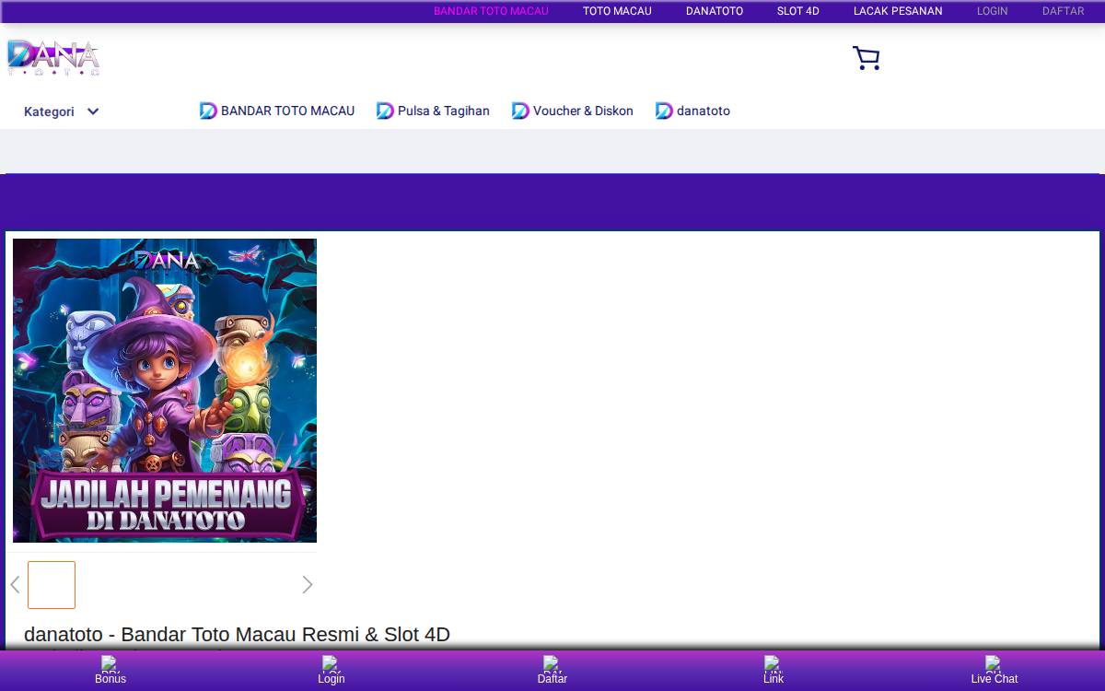View the Danatoto wizard promo image
Viewport: 1105px width, 691px height.
click(165, 391)
